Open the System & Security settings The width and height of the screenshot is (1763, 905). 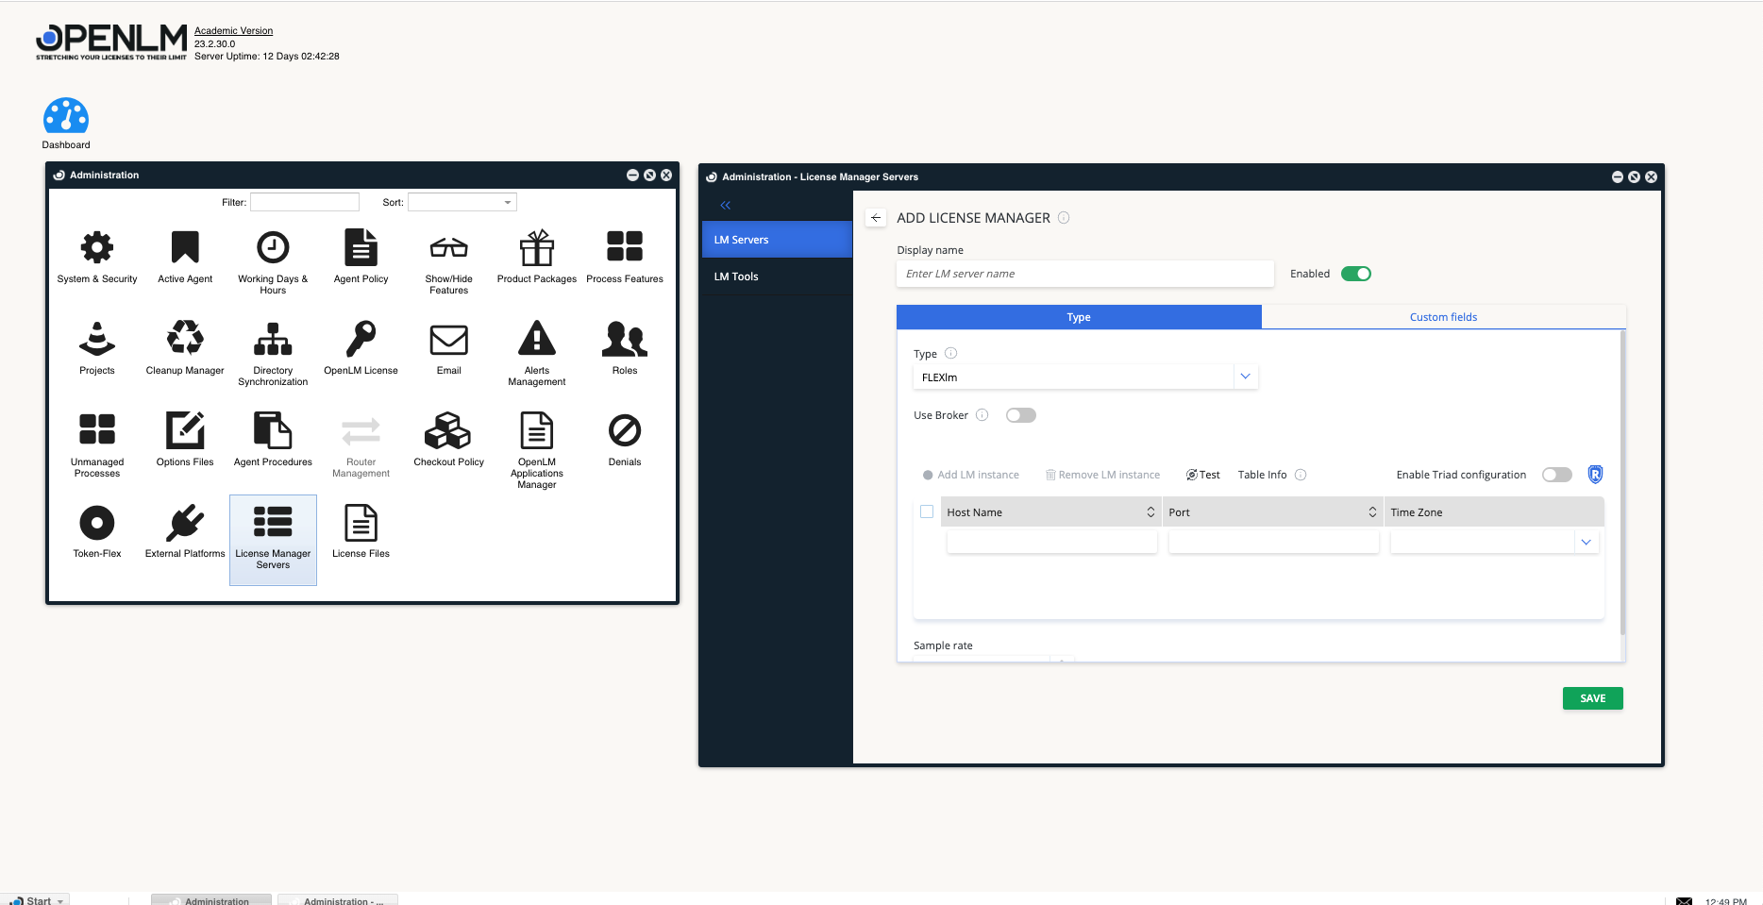tap(96, 255)
